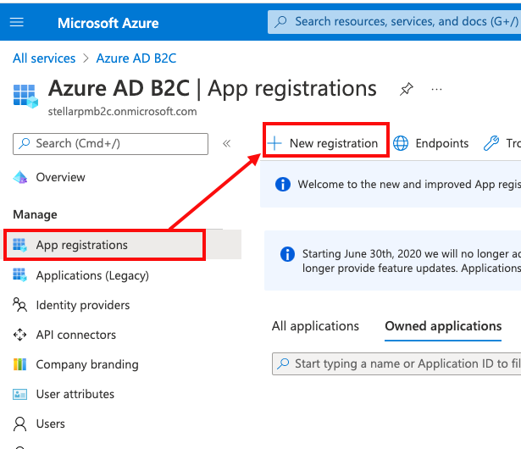Screen dimensions: 521x449
Task: Switch to the Owned applications tab
Action: point(443,326)
